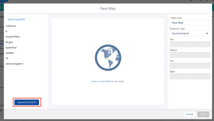The image size is (214, 121).
Task: Pick the TX GeoJSON entry
Action: point(7,58)
